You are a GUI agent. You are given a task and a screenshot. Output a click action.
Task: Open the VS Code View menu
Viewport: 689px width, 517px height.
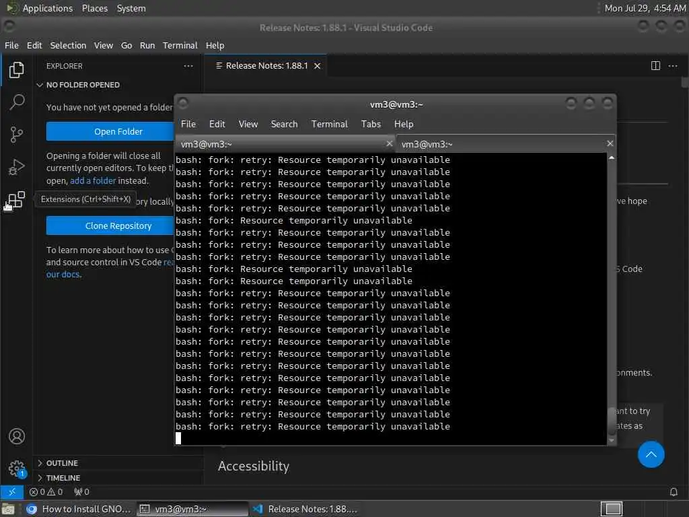[x=103, y=45]
